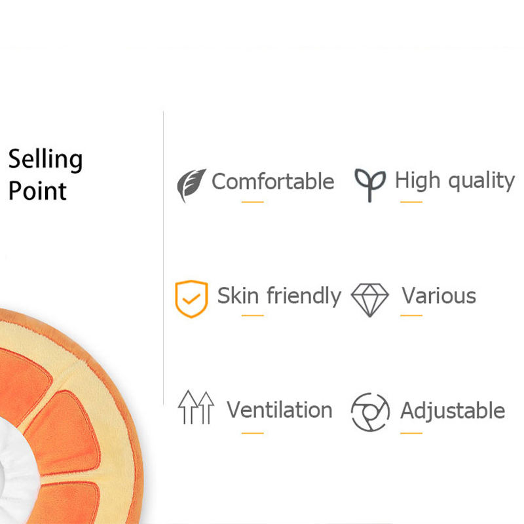
Task: Click the orange underline below Various
Action: tap(411, 316)
